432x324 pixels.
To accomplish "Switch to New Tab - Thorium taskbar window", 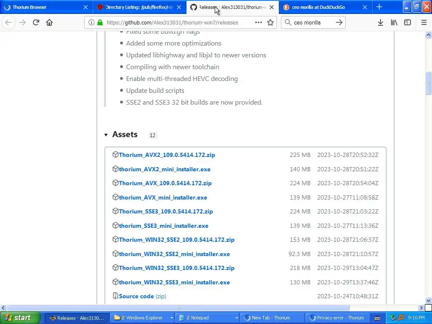I will tap(272, 318).
